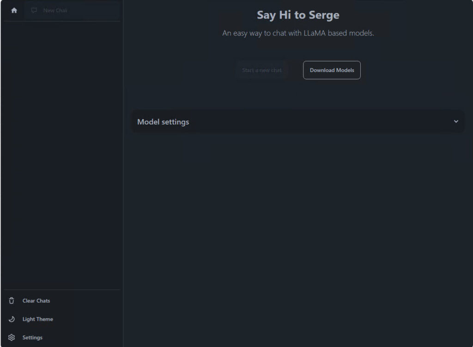Viewport: 473px width, 347px height.
Task: Select the Clear Chats label
Action: (36, 300)
